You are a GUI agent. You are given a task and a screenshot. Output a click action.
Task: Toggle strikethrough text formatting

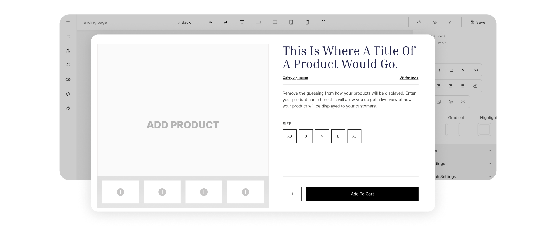tap(463, 70)
